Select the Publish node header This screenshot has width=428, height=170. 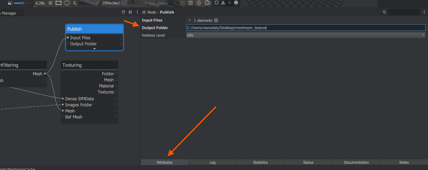click(94, 29)
